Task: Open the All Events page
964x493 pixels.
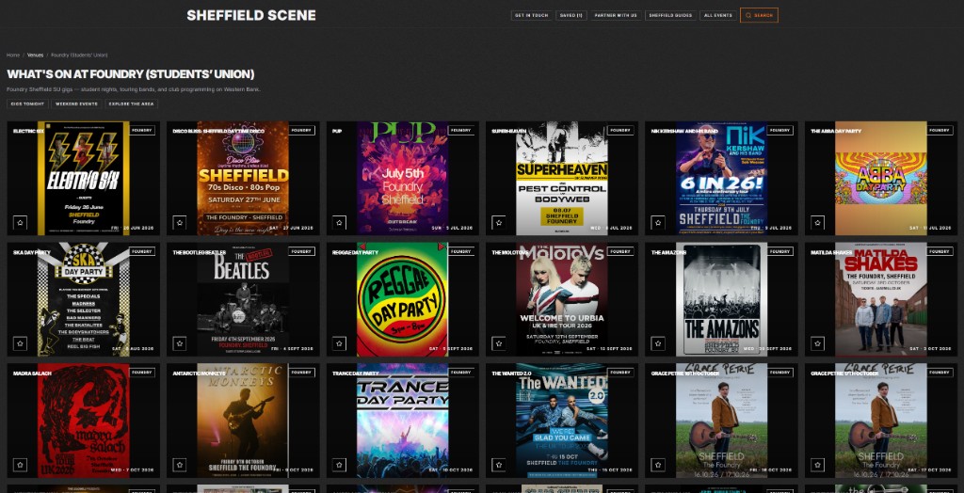Action: tap(718, 15)
